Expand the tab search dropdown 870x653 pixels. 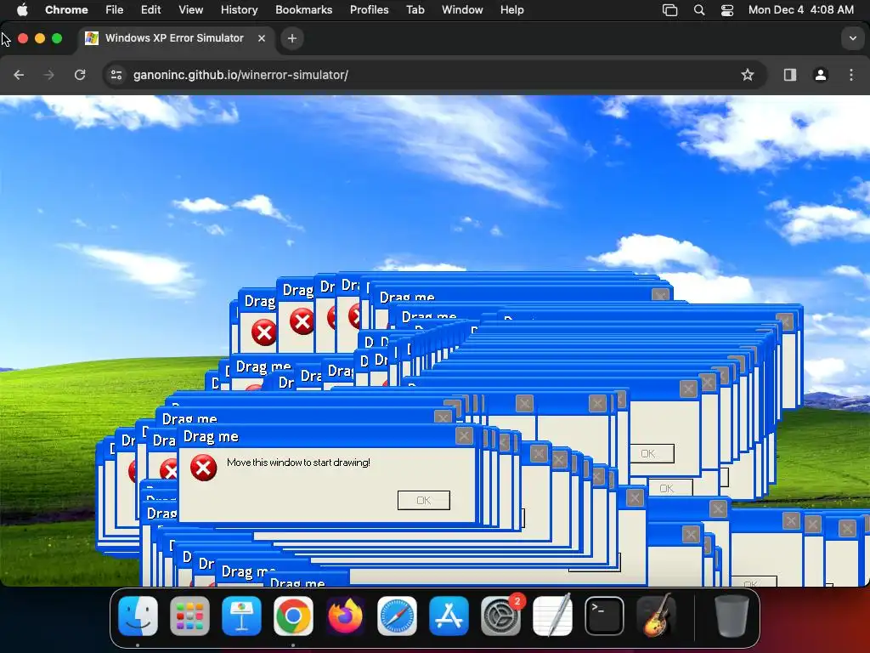click(852, 38)
